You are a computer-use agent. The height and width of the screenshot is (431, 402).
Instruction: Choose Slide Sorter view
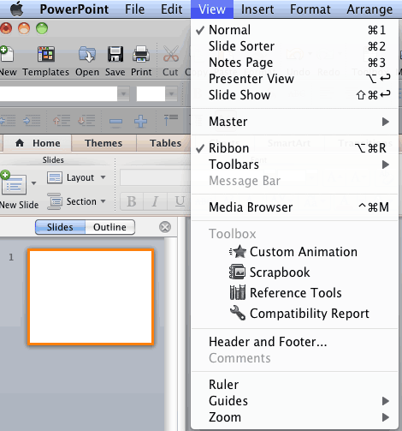[x=294, y=46]
